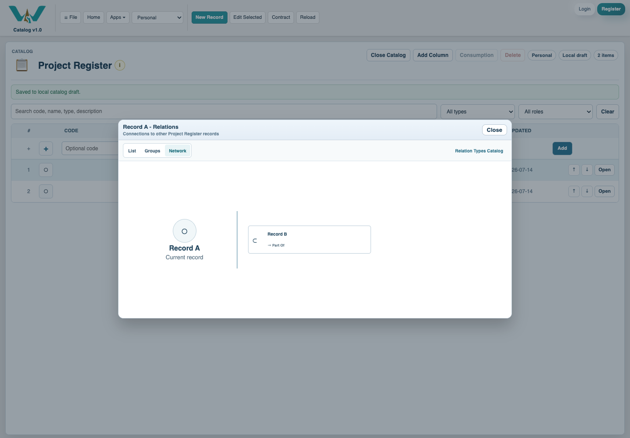Click the Catalog v1.0 logo icon
The width and height of the screenshot is (630, 438).
[27, 14]
